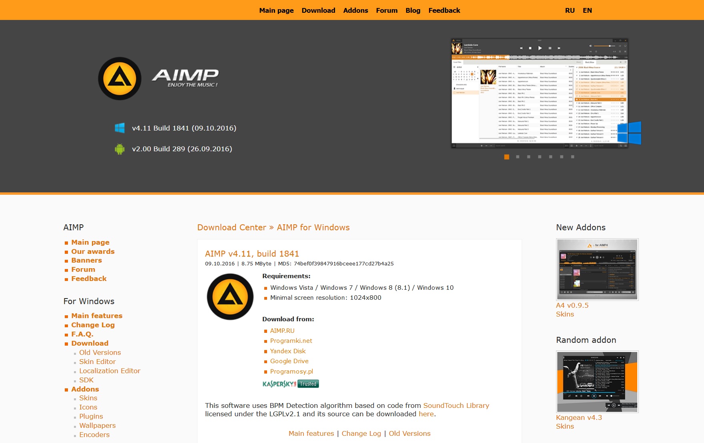Switch site language to RU
Screen dimensions: 704x443
tap(570, 10)
